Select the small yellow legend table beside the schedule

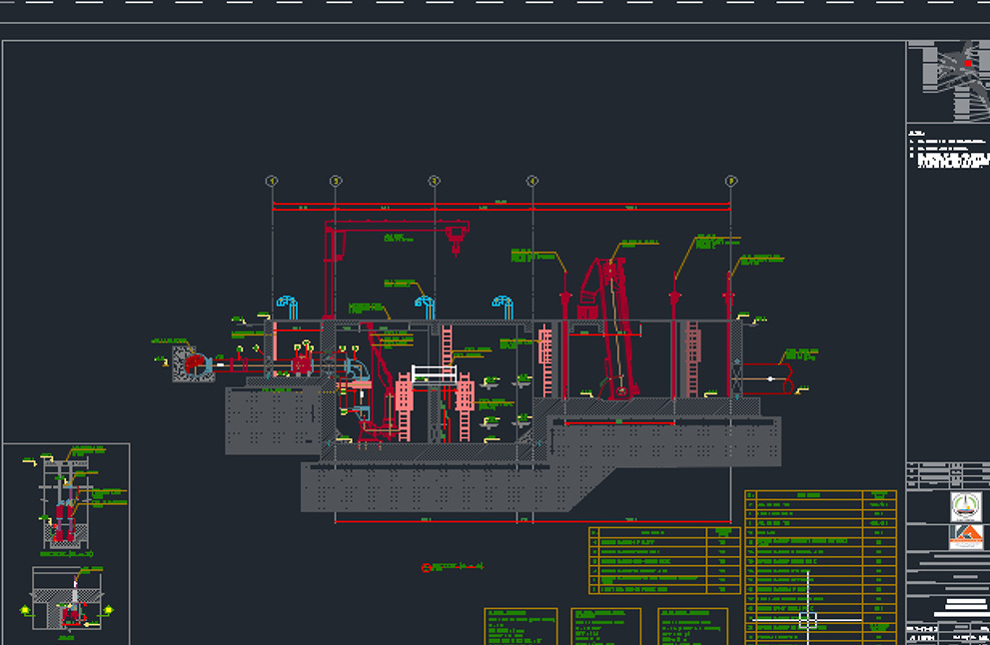(x=663, y=562)
